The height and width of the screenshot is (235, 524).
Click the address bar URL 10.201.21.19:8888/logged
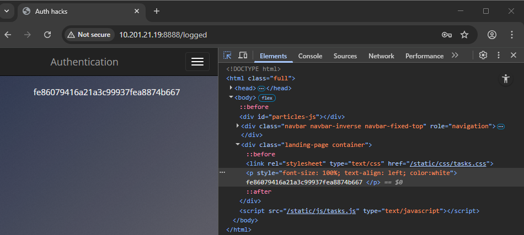coord(163,35)
